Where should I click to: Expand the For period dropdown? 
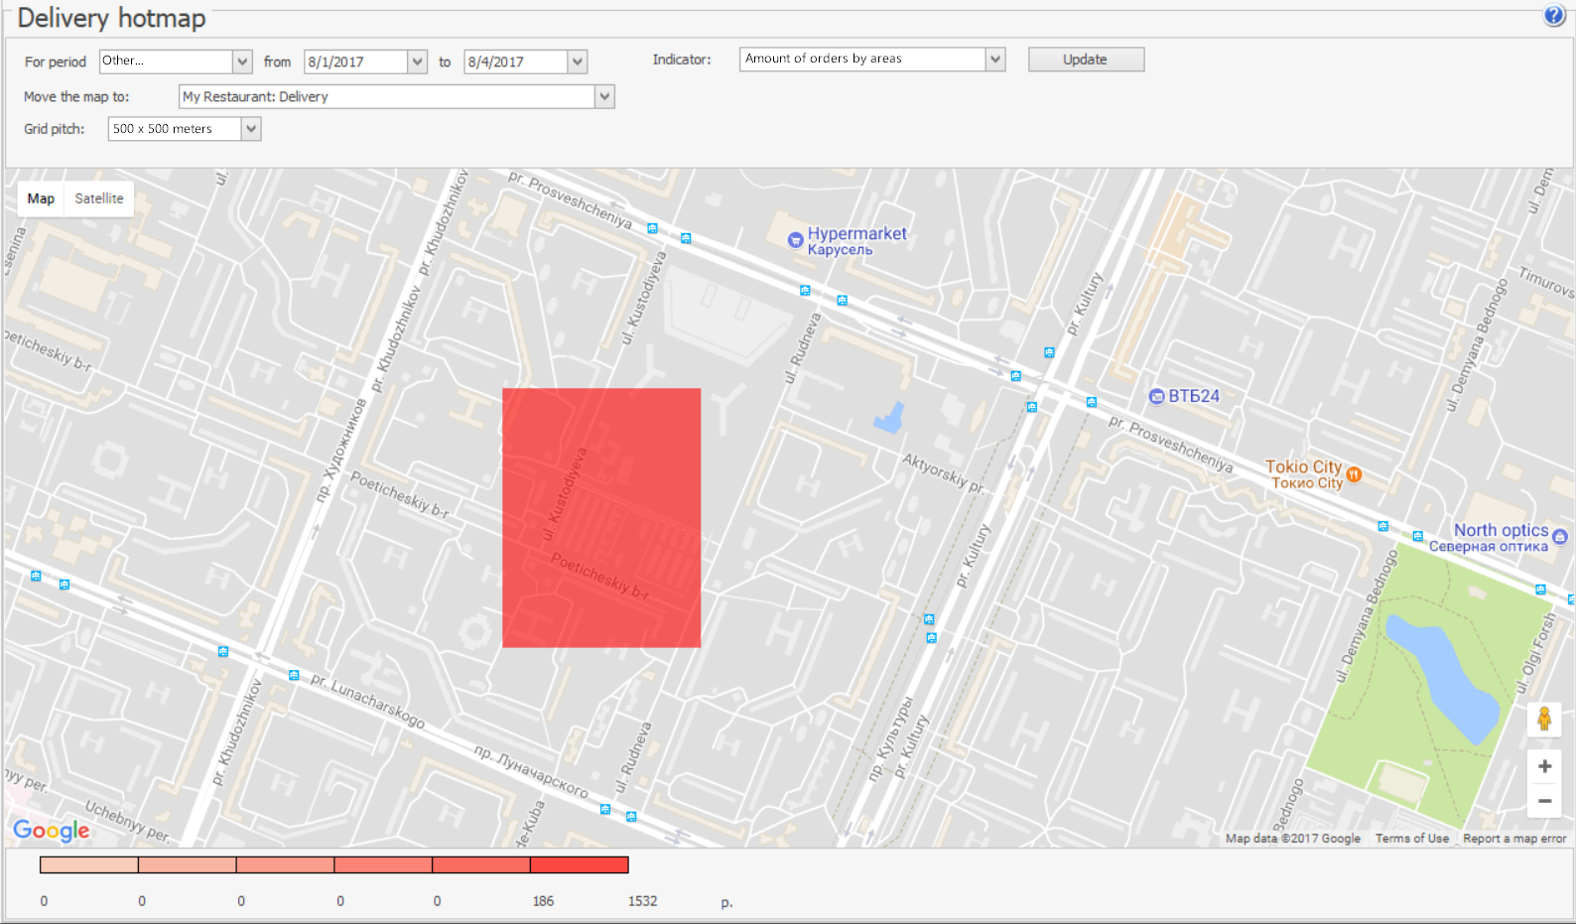coord(242,62)
